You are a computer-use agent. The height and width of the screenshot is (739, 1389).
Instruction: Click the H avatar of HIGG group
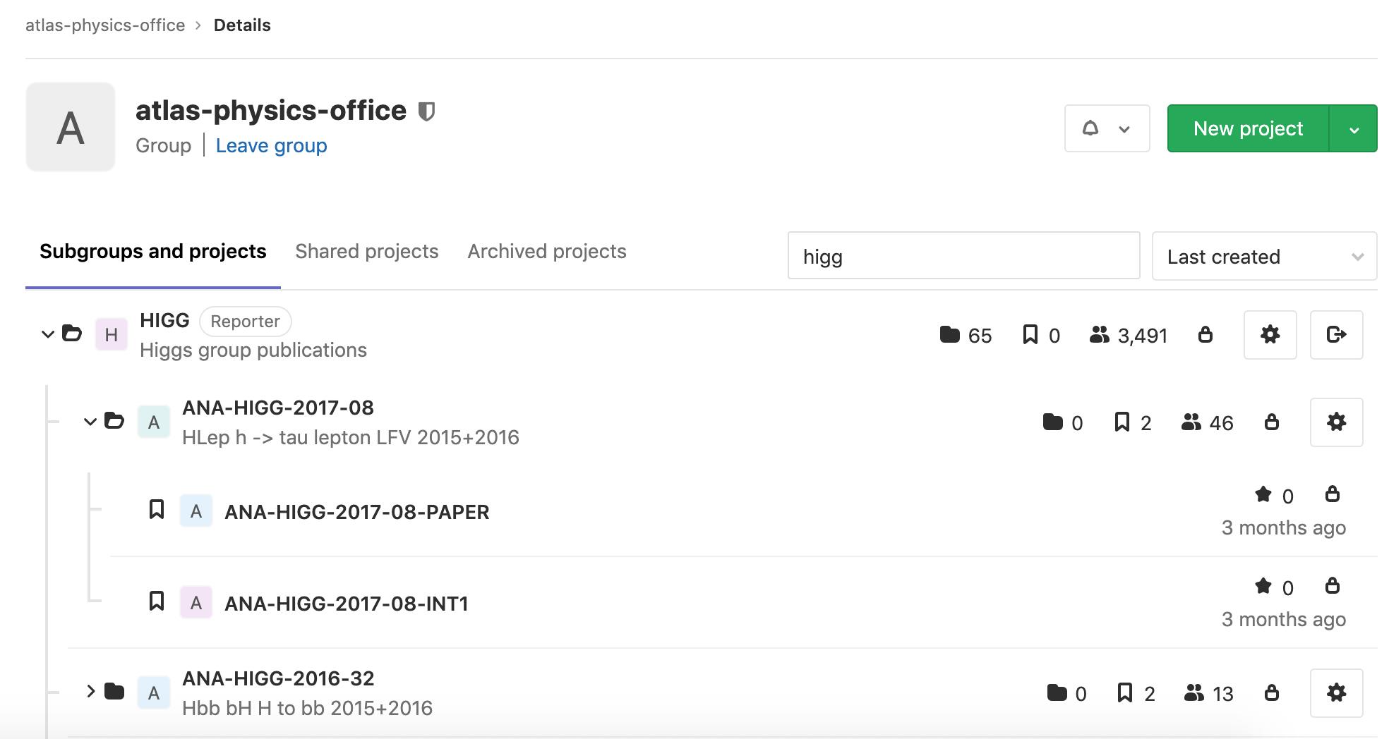click(x=112, y=334)
